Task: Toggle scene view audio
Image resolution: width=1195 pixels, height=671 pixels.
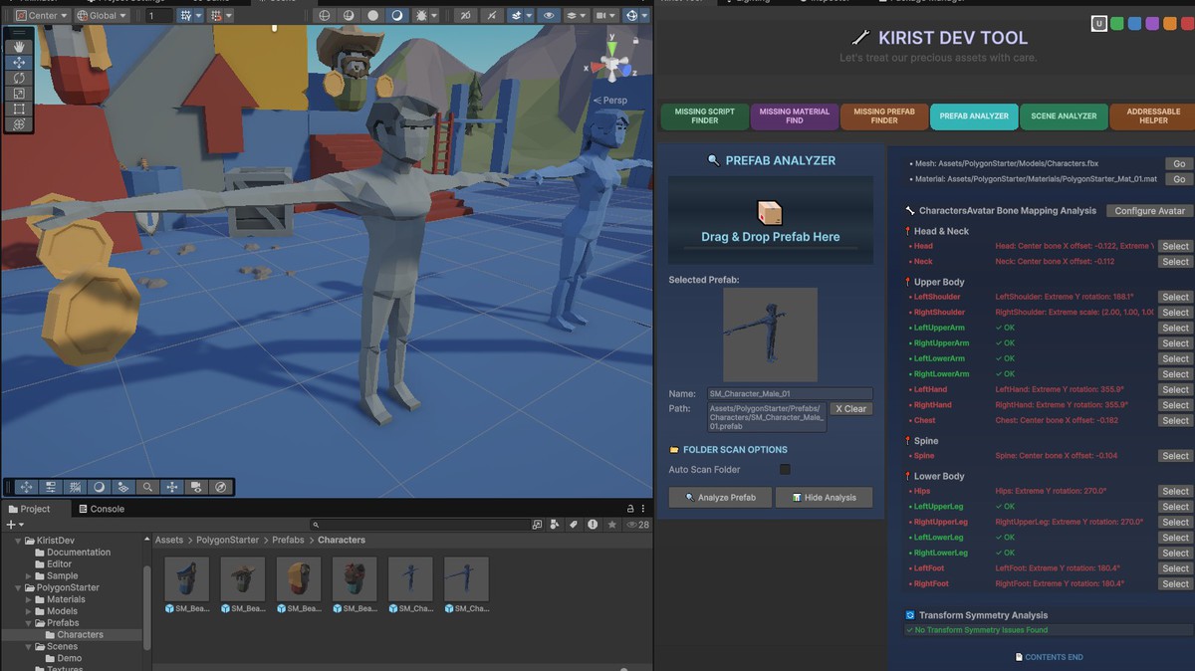Action: (491, 15)
